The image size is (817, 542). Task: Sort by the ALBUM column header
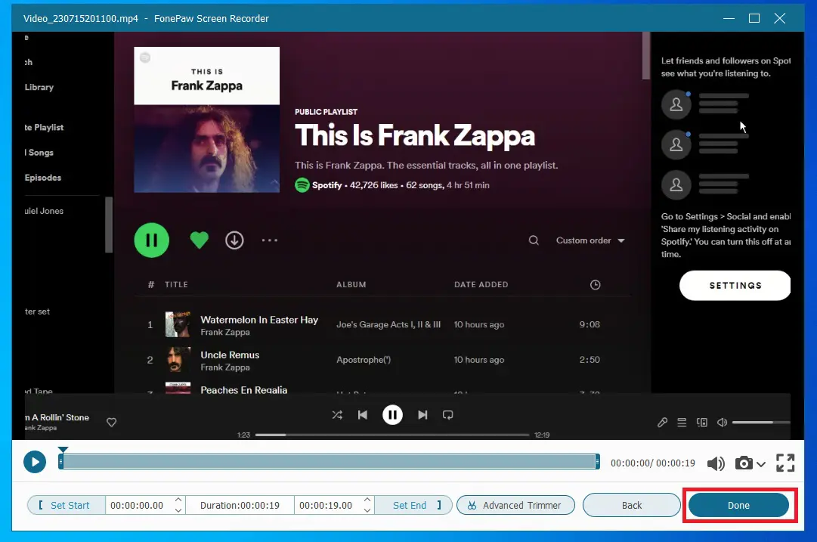tap(351, 284)
